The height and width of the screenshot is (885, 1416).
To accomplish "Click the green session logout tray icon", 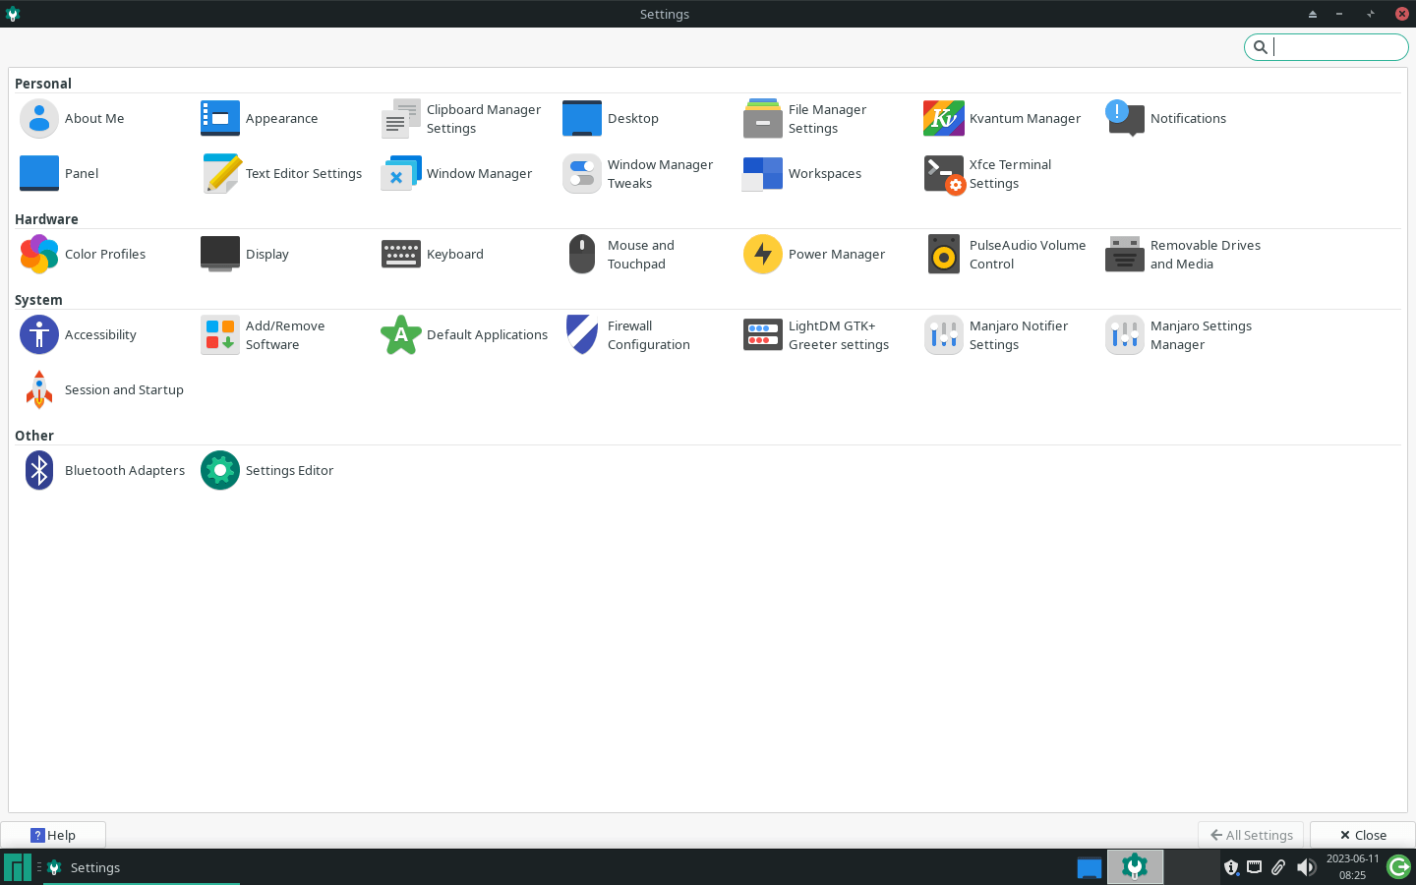I will pos(1398,867).
